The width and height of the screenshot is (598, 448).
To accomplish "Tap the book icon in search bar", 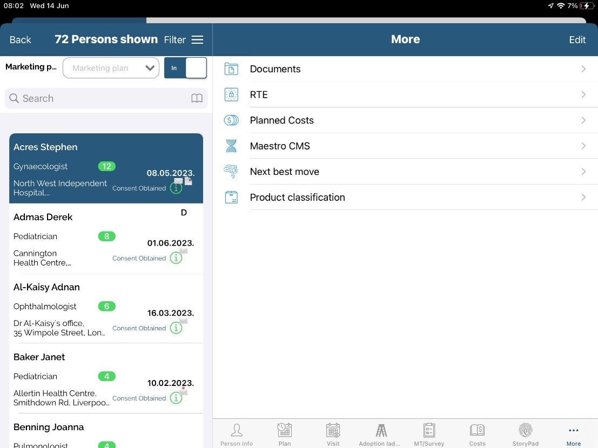I will point(197,98).
